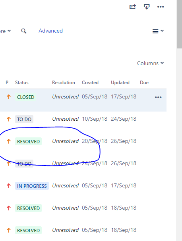Image resolution: width=182 pixels, height=241 pixels.
Task: Click RESOLVED status created 20/Sep/18
Action: 29,141
